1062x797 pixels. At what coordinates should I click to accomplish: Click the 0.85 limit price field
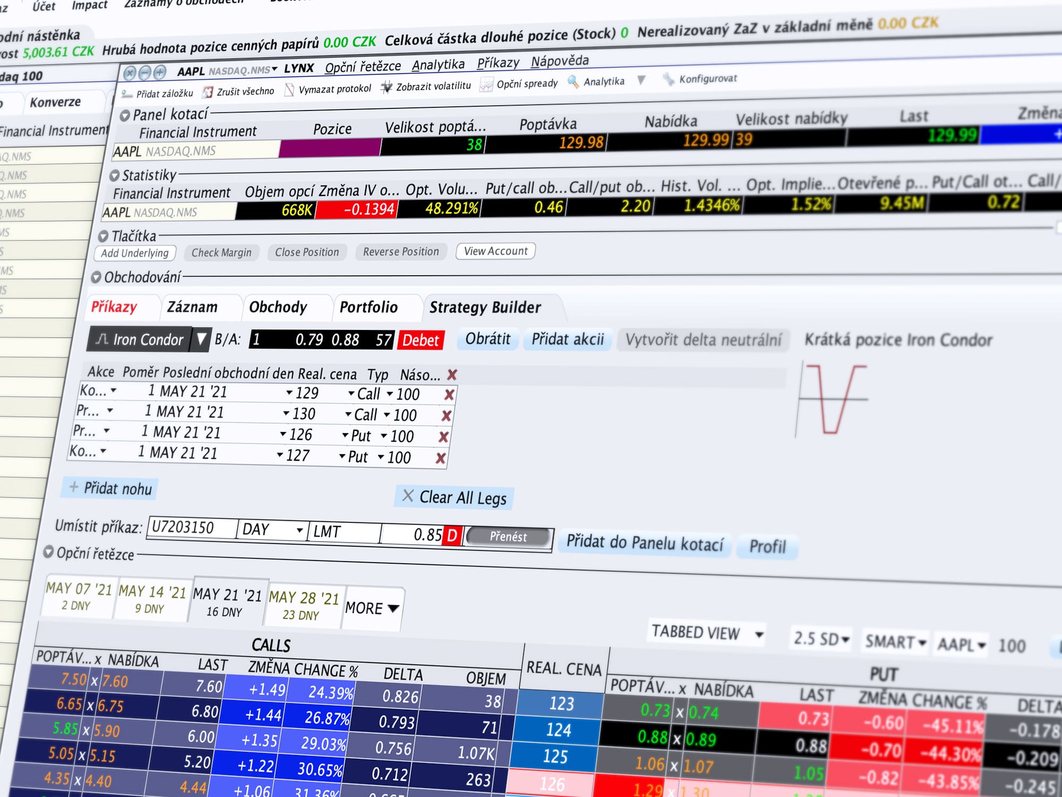click(412, 534)
